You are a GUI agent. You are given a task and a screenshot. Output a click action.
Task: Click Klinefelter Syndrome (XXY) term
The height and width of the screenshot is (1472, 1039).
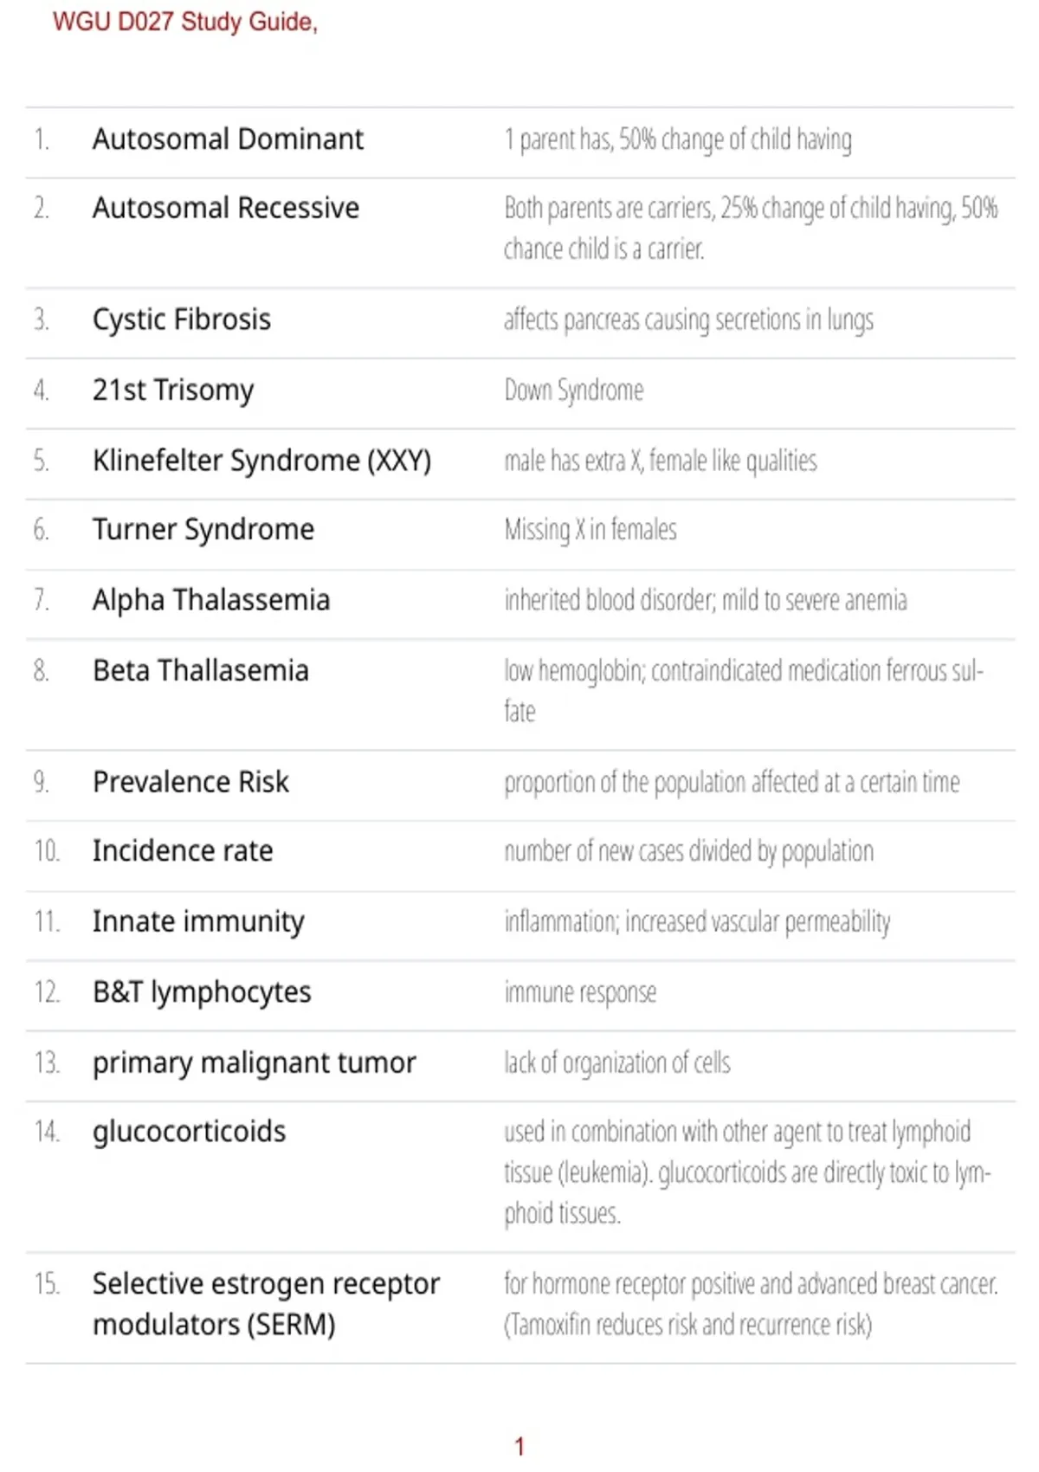[x=261, y=461]
